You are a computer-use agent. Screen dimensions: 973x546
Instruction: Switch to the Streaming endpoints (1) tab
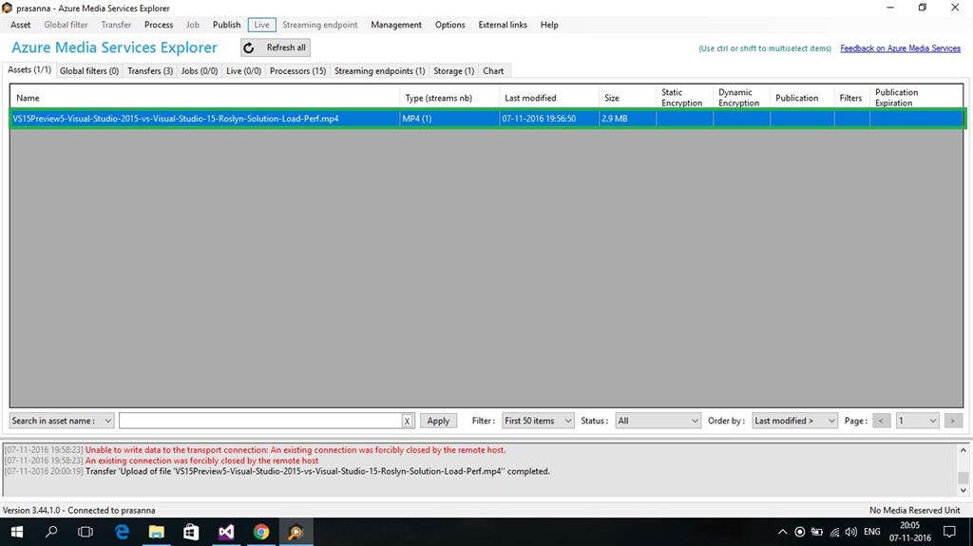click(x=380, y=70)
